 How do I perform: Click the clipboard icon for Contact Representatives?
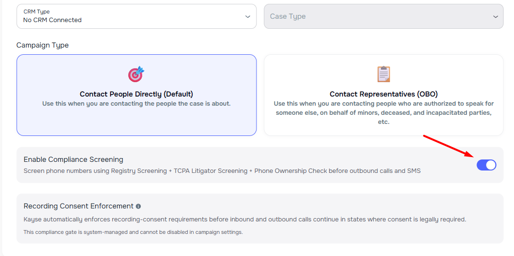(x=383, y=74)
